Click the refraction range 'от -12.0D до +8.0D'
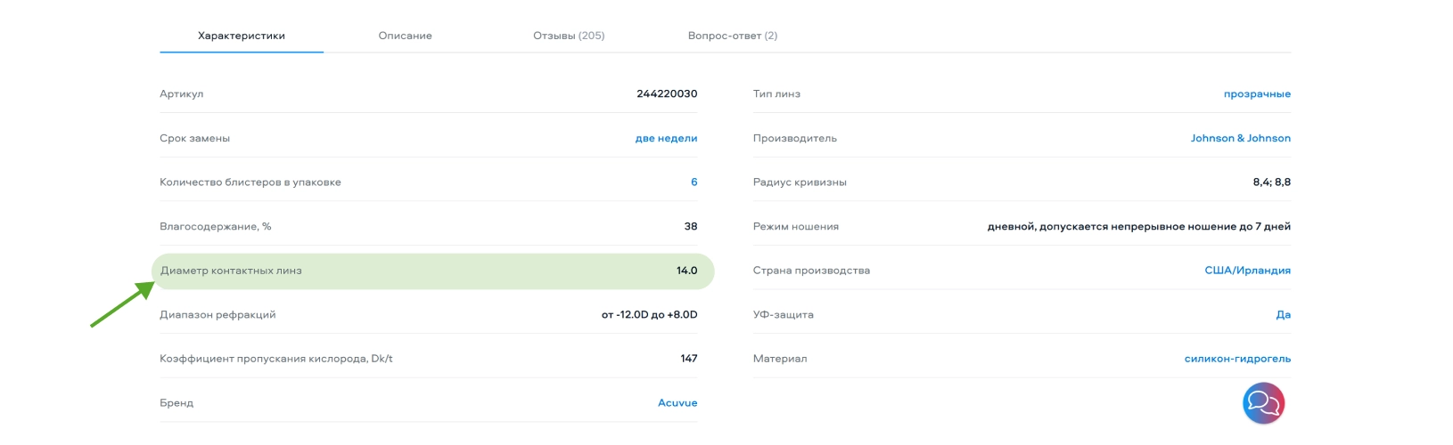 650,314
